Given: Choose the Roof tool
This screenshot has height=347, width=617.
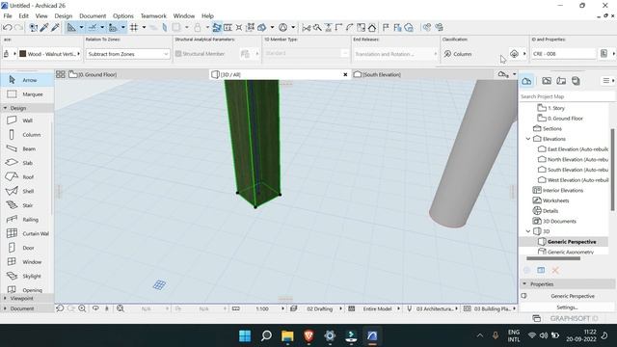Looking at the screenshot, I should coord(27,177).
